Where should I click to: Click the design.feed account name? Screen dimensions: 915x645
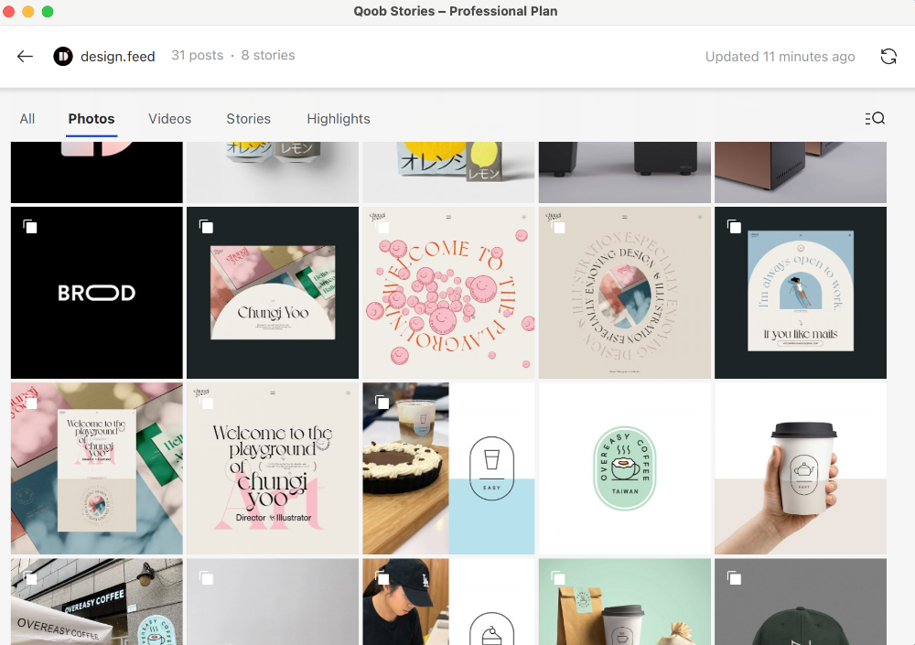click(118, 57)
